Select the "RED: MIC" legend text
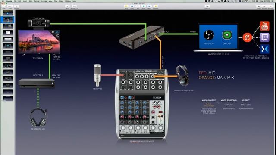The width and height of the screenshot is (276, 155). pos(207,73)
